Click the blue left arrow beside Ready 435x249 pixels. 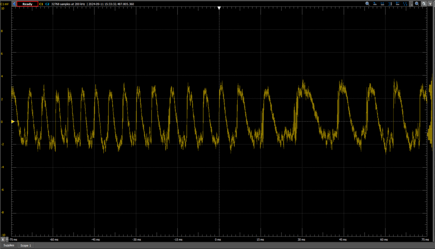click(14, 4)
